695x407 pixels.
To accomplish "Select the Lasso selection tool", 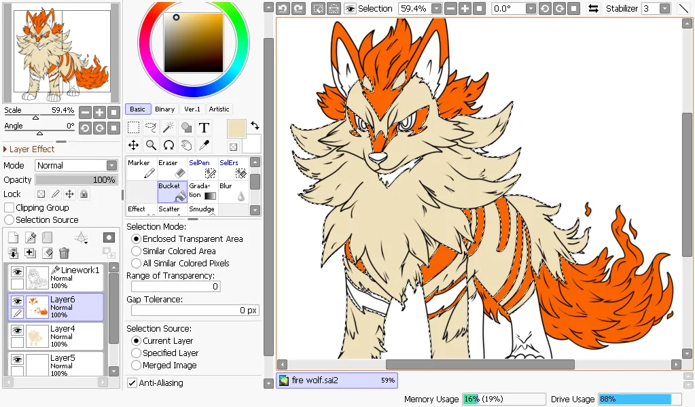I will (x=151, y=128).
